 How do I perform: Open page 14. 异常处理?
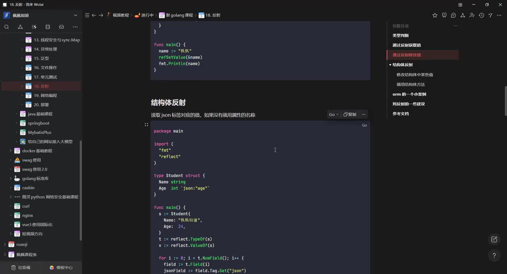45,49
